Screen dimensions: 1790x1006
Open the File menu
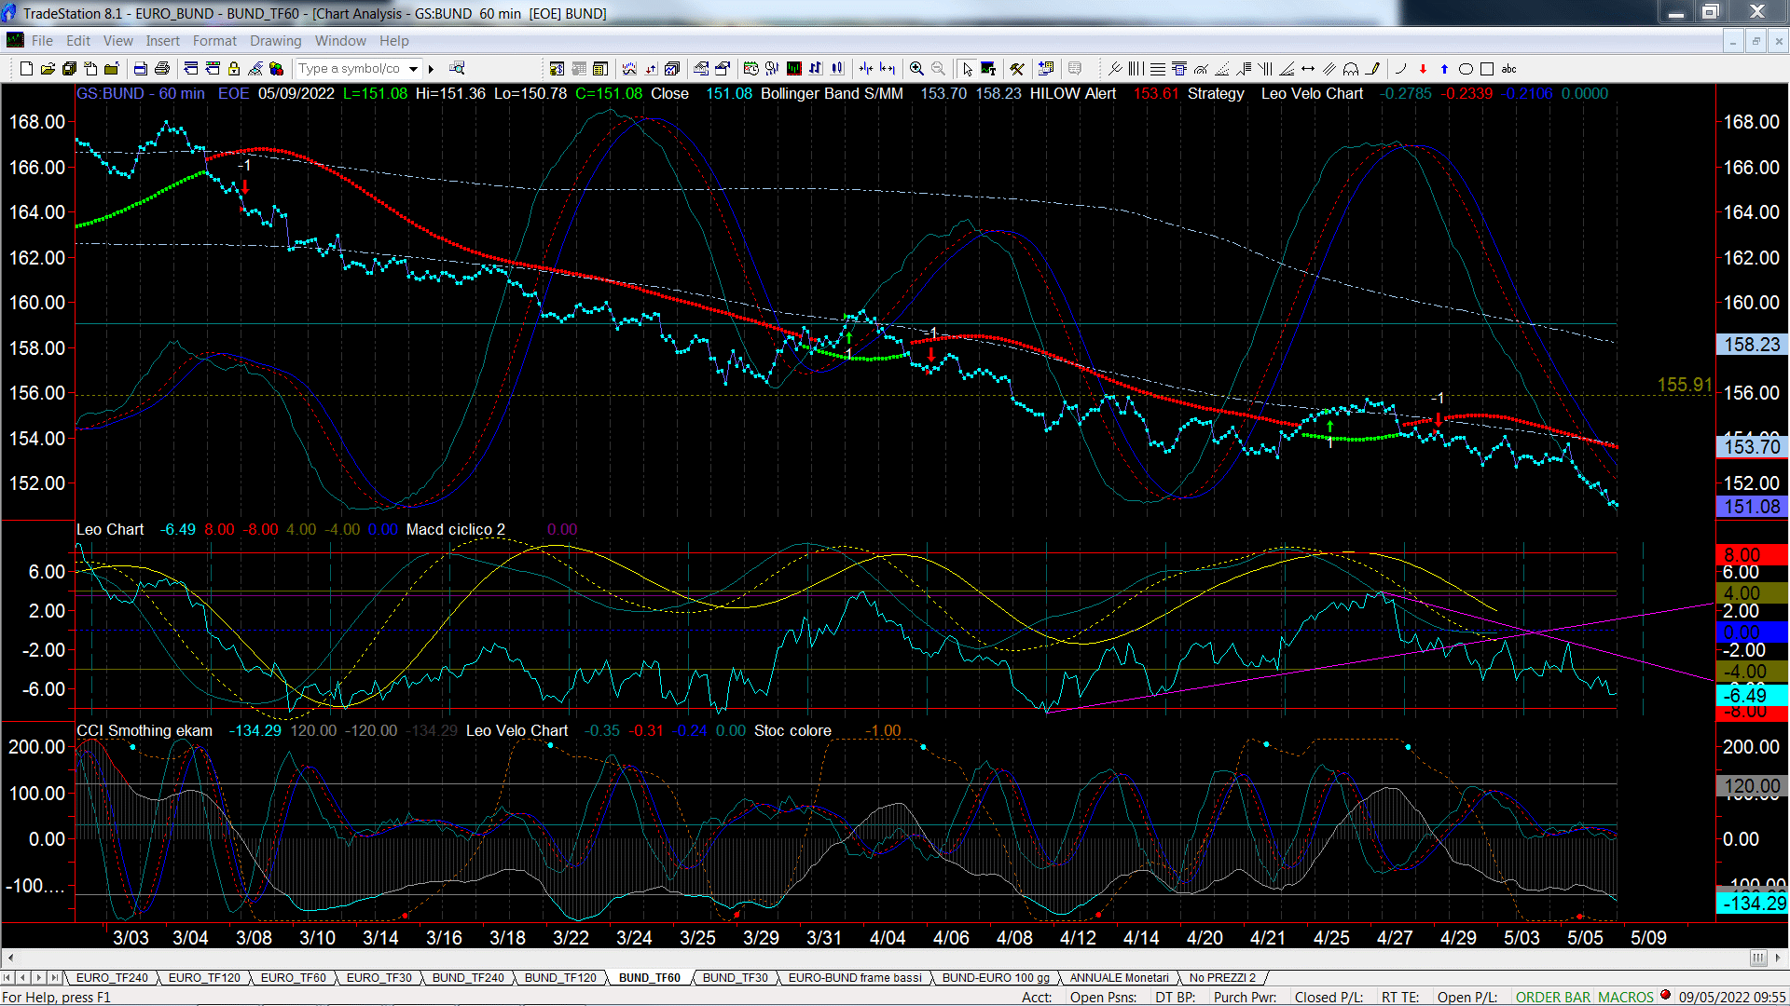[x=42, y=41]
